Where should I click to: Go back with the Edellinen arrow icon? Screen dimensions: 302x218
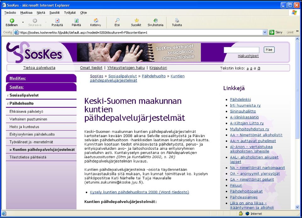click(x=12, y=20)
